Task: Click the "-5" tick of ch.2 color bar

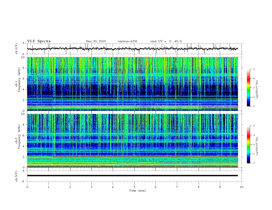Action: click(x=253, y=144)
